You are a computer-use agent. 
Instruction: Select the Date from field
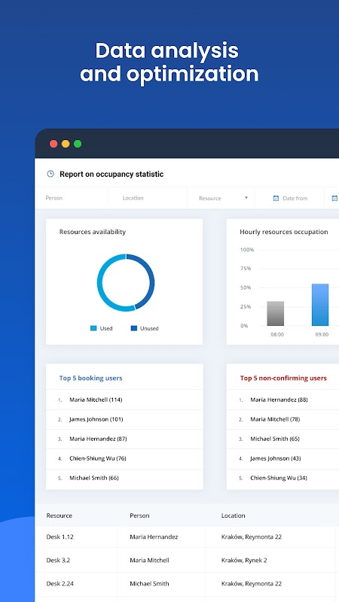coord(289,198)
